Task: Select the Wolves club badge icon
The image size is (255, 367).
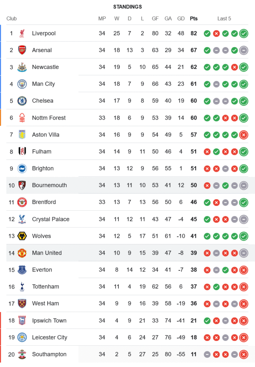Action: click(x=22, y=236)
